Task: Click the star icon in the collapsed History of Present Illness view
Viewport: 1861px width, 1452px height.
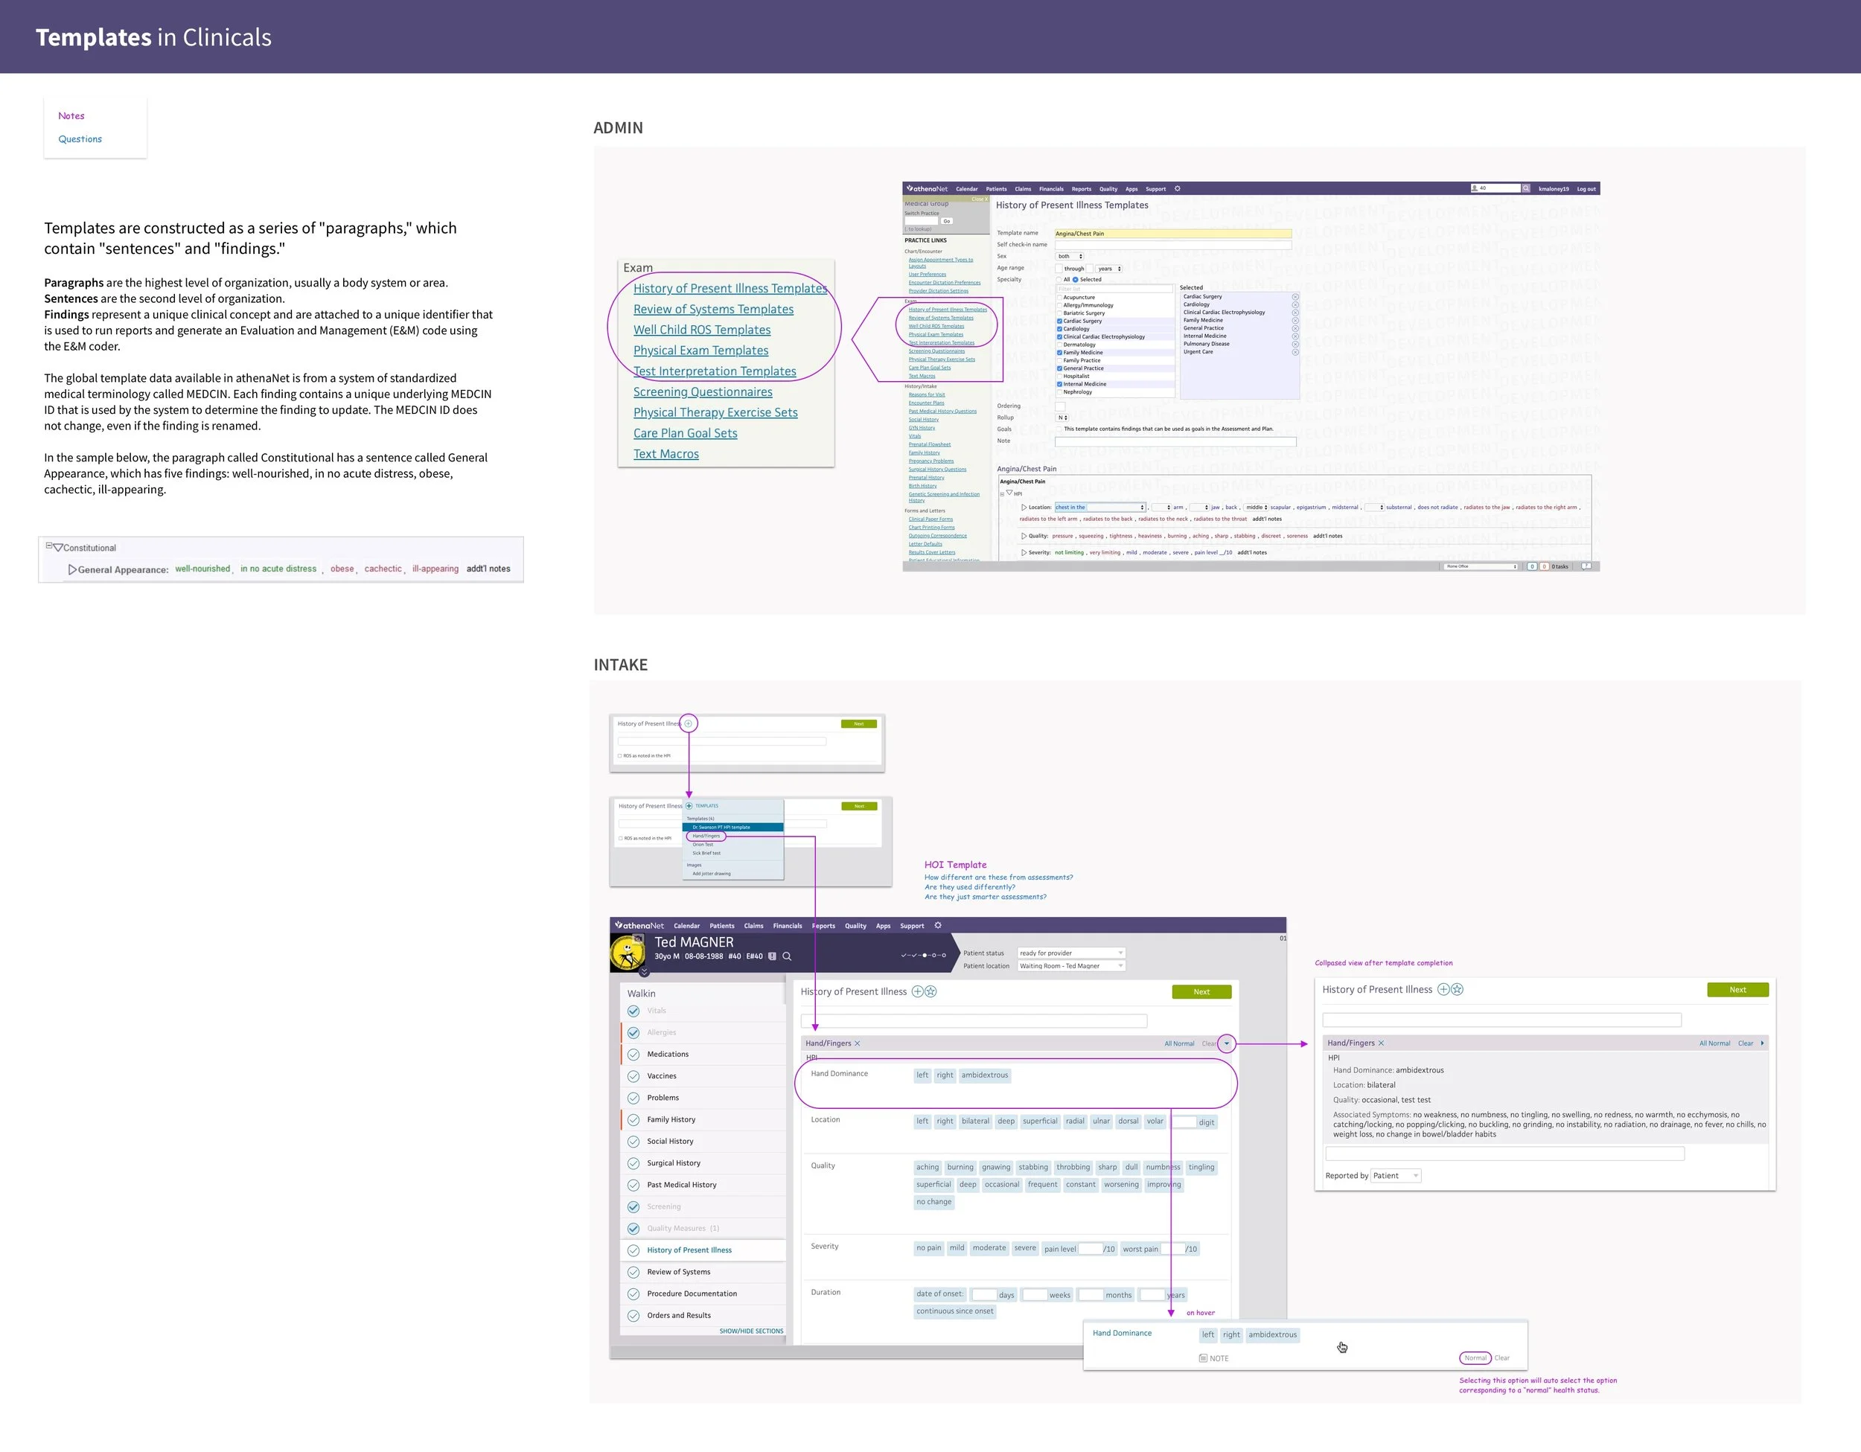Action: (1457, 989)
